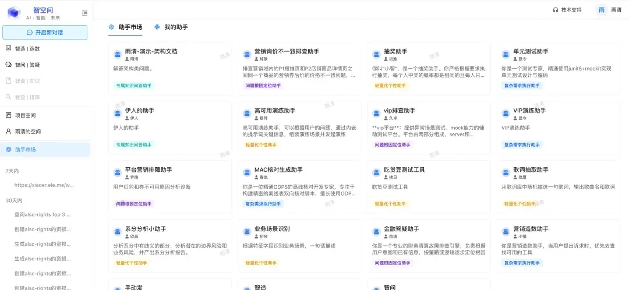Open the 雨清 user avatar menu

(x=602, y=10)
